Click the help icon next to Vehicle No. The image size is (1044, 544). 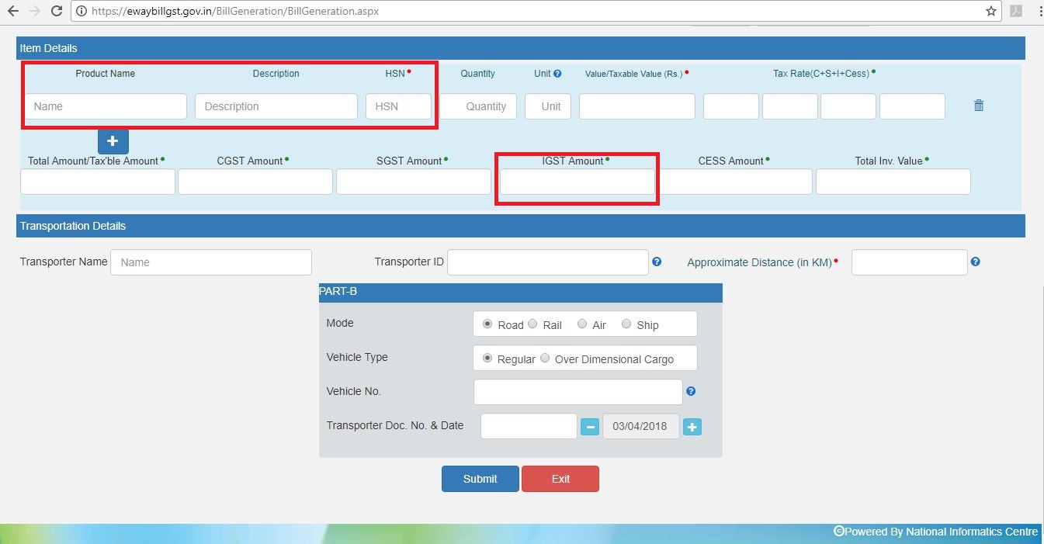click(690, 391)
